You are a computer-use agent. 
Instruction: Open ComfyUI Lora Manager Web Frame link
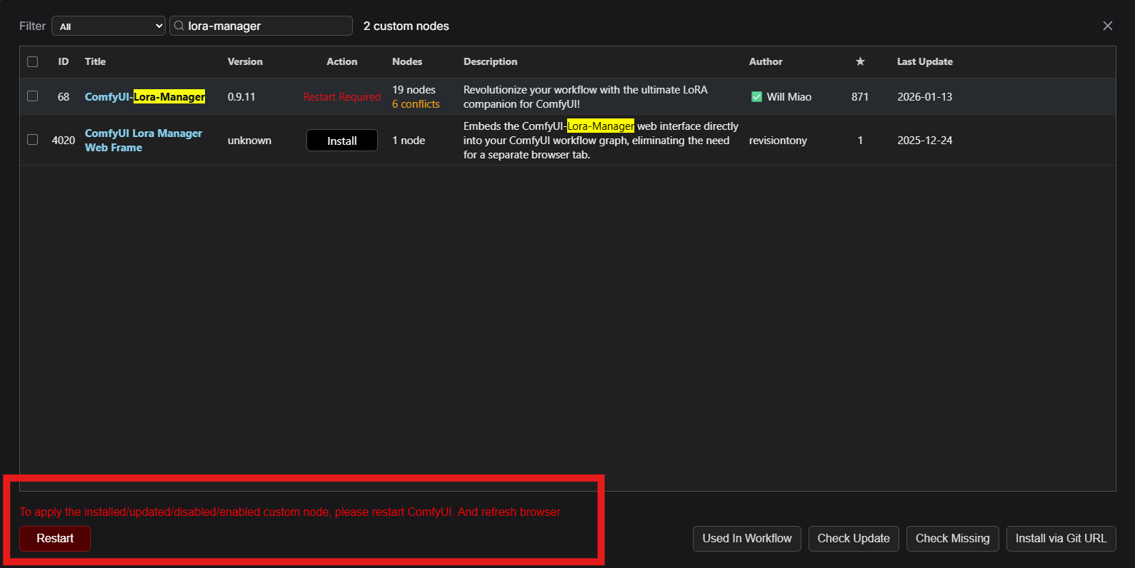point(144,140)
